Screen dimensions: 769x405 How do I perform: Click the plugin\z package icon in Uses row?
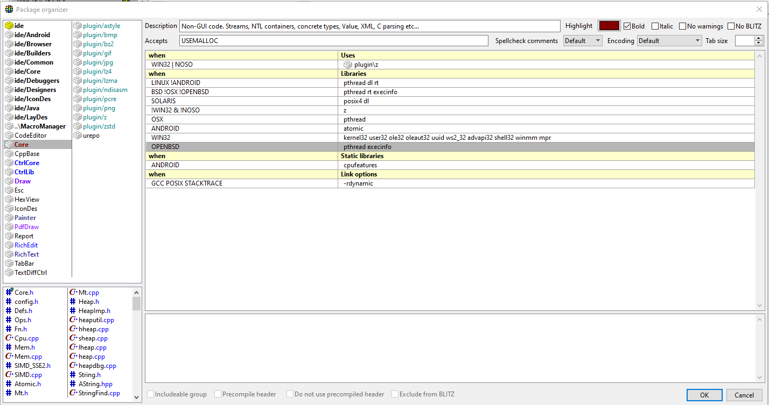pos(348,65)
